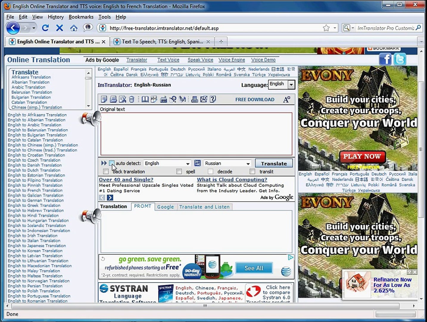Go to the home page icon
The width and height of the screenshot is (427, 322).
tap(74, 28)
